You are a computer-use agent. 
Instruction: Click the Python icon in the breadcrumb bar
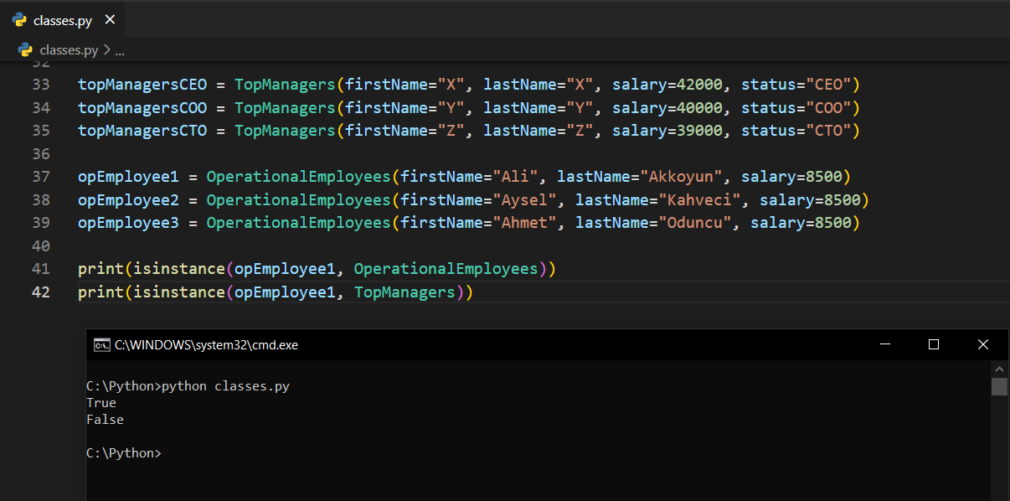click(x=26, y=50)
